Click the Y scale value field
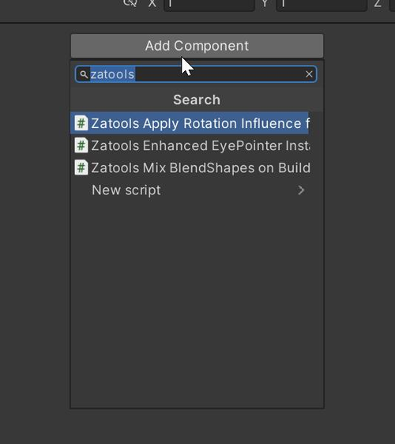Viewport: 395px width, 444px height. (x=322, y=4)
